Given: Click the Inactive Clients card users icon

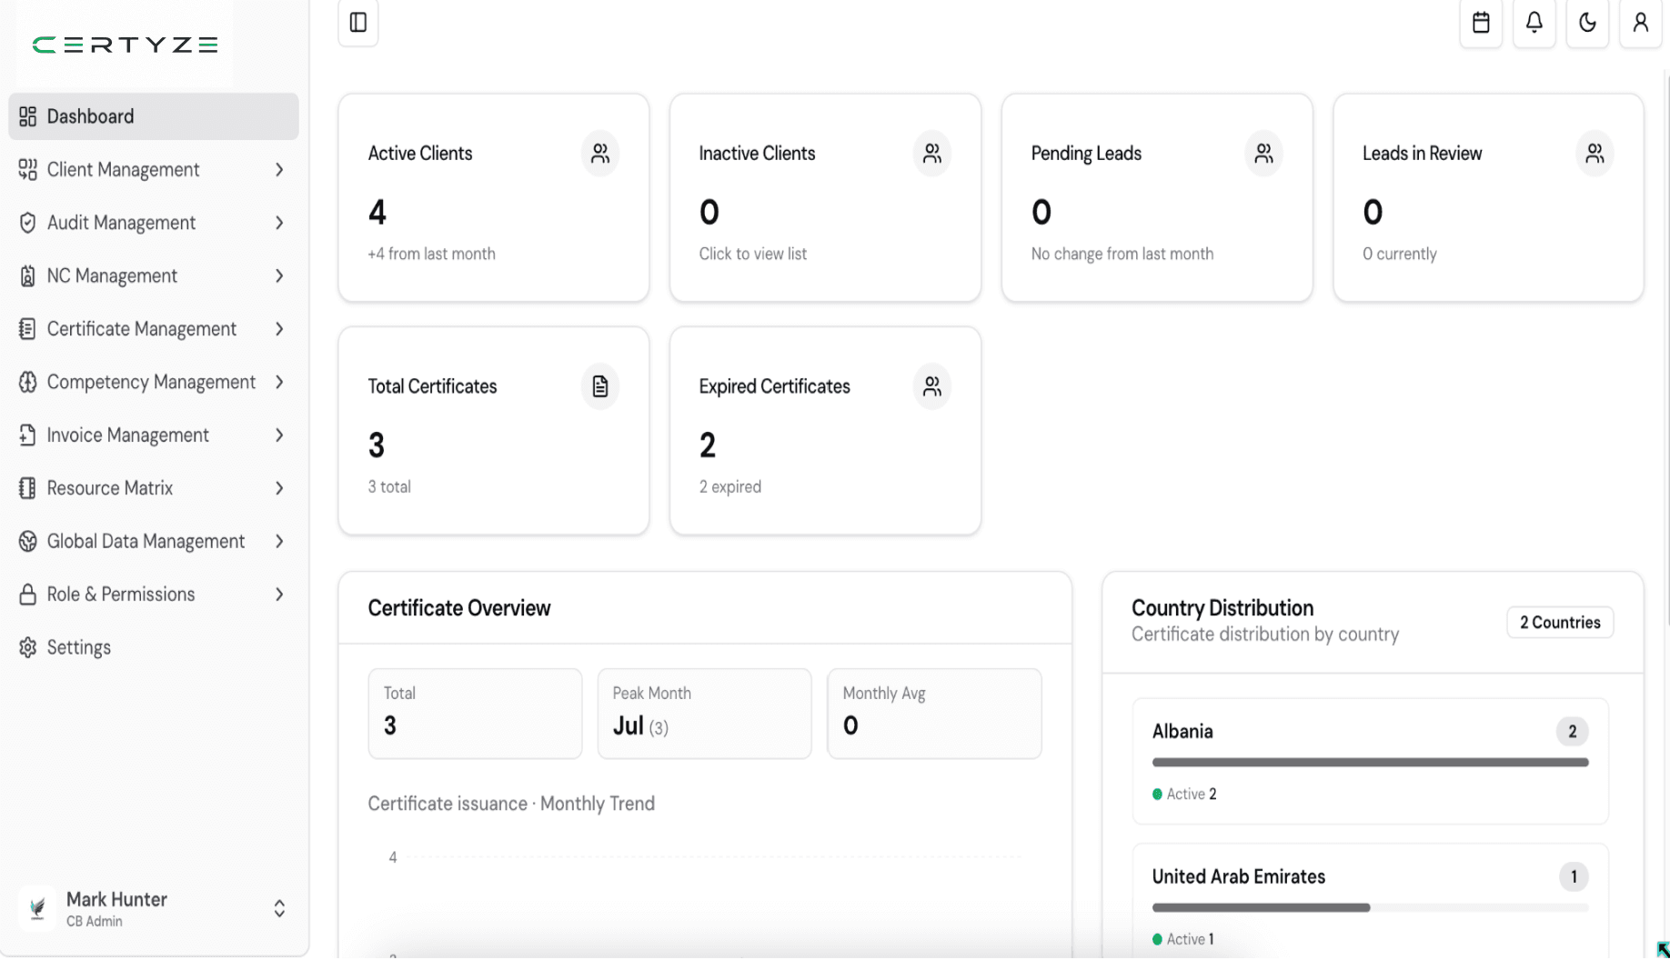Looking at the screenshot, I should coord(931,154).
